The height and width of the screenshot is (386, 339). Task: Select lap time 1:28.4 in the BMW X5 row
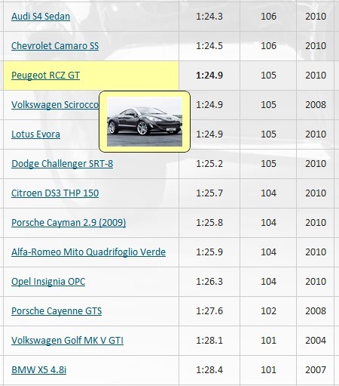[x=209, y=370]
